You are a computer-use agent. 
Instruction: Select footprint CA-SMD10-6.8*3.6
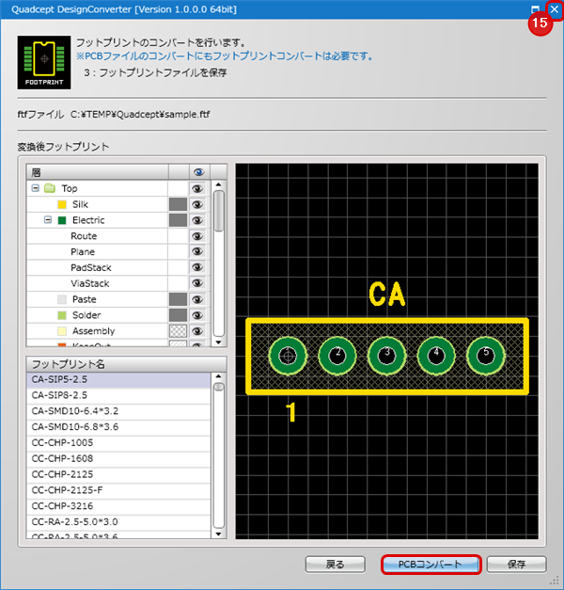tap(118, 427)
